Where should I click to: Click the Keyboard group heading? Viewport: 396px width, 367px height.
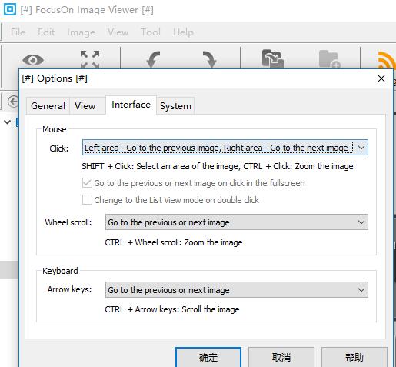click(60, 271)
